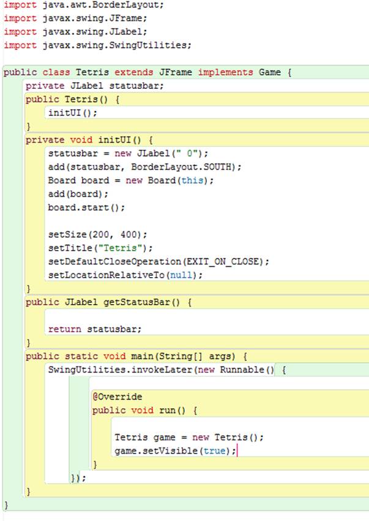Click the 'Tetris game = new Tetris();' line
Viewport: 369px width, 521px height.
pyautogui.click(x=189, y=437)
